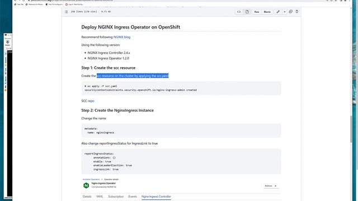The image size is (358, 201).
Task: Switch to the Details tab
Action: [x=87, y=197]
